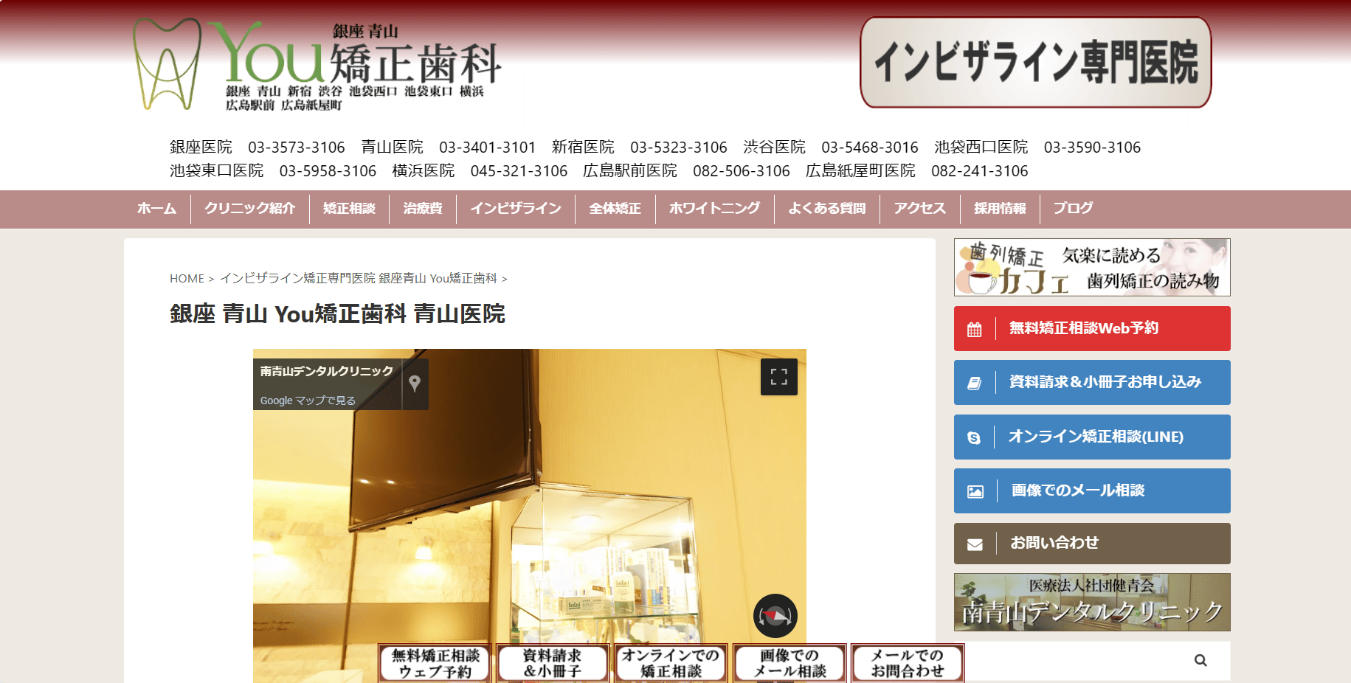Image resolution: width=1351 pixels, height=683 pixels.
Task: Click the picture icon on 画像でのメール相談
Action: point(975,491)
